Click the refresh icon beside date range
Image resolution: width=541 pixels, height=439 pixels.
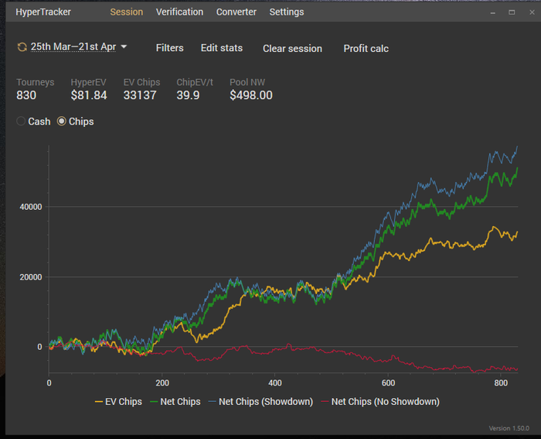pos(22,47)
